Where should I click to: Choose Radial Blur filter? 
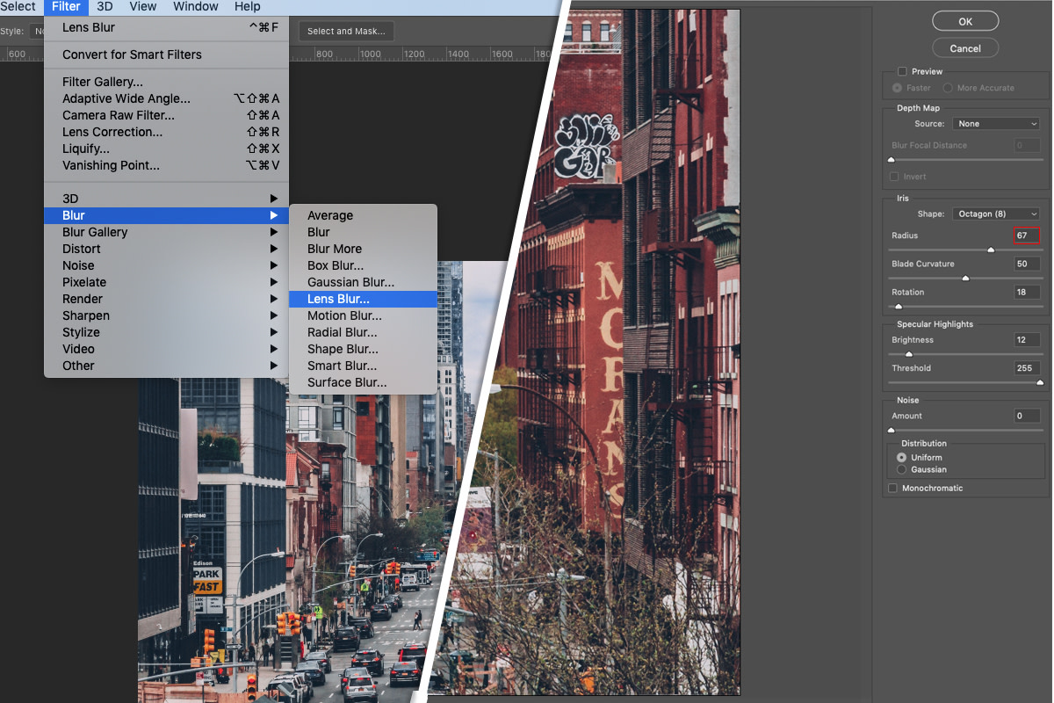pos(363,332)
